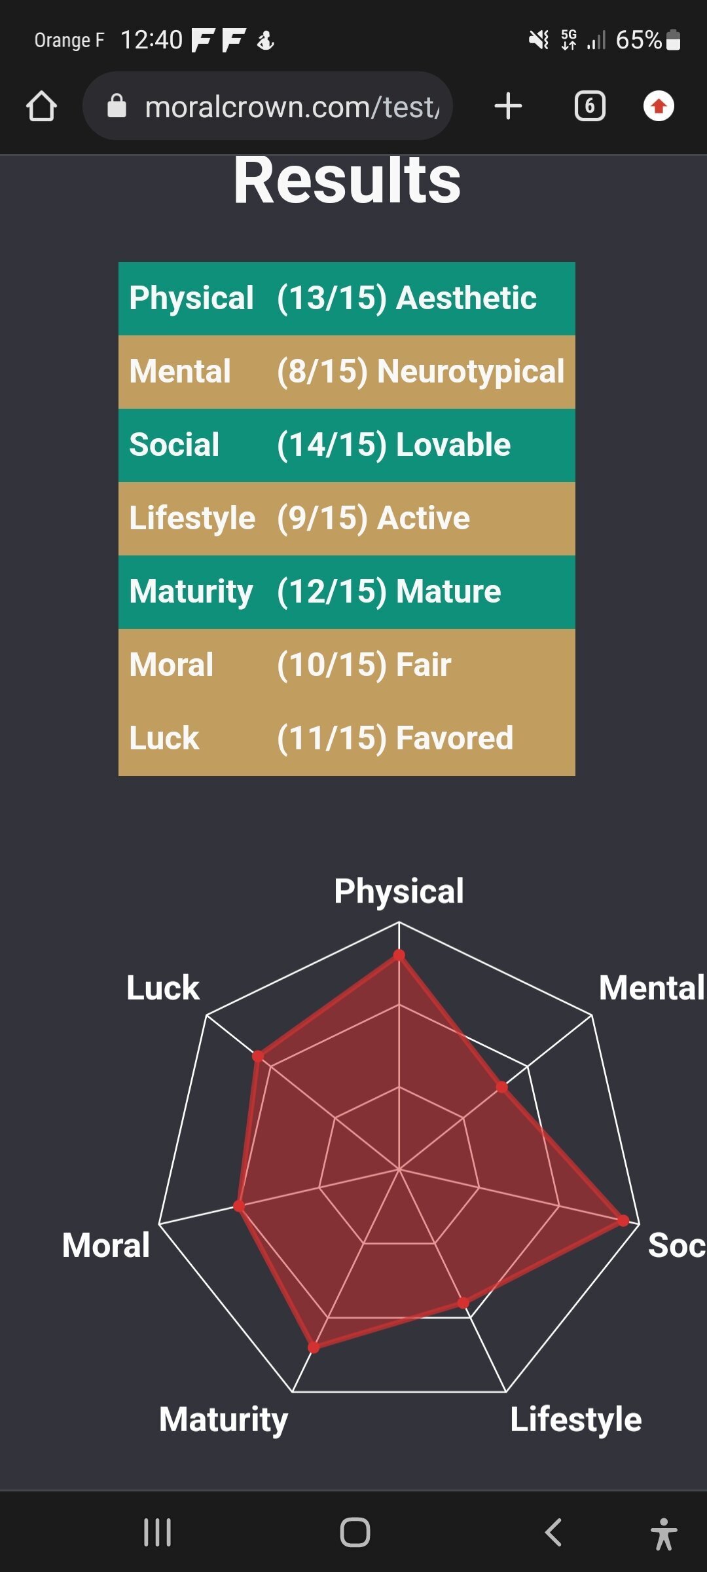Tap the mute/vibrate status bar icon

click(538, 41)
